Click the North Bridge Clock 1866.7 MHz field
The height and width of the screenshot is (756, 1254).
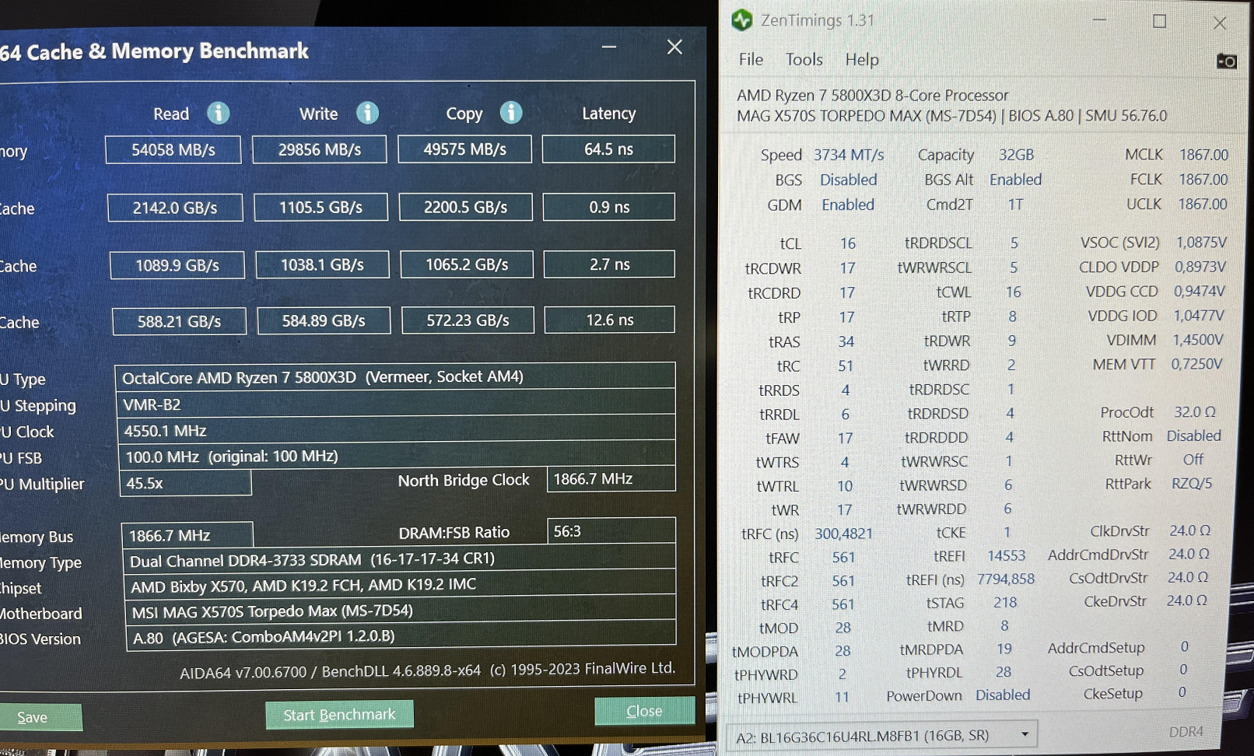coord(611,479)
